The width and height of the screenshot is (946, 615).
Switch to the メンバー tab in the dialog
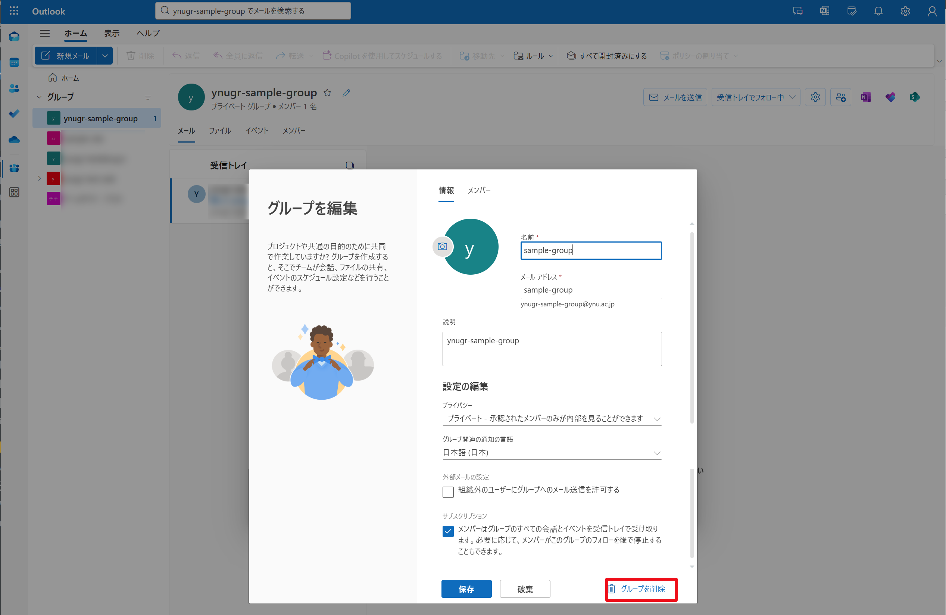point(479,191)
